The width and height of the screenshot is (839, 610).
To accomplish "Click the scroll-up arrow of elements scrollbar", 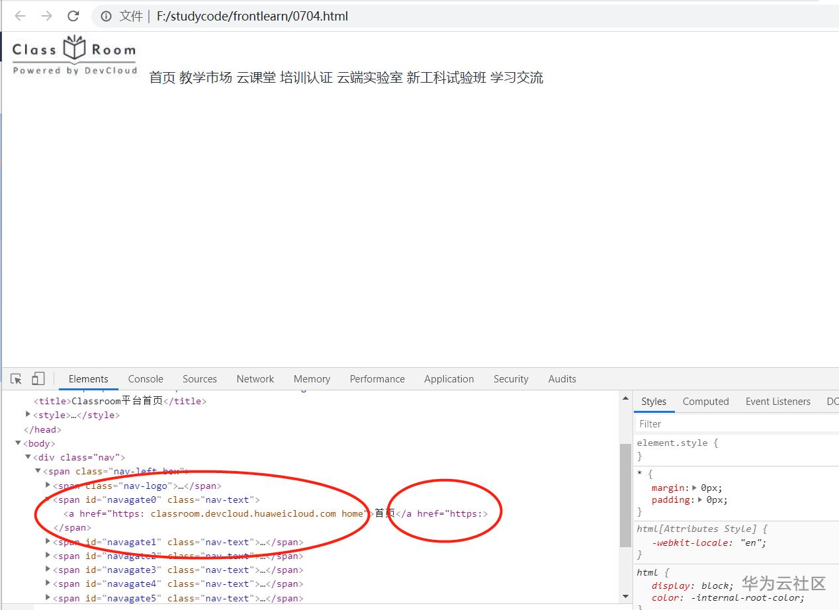I will 625,397.
